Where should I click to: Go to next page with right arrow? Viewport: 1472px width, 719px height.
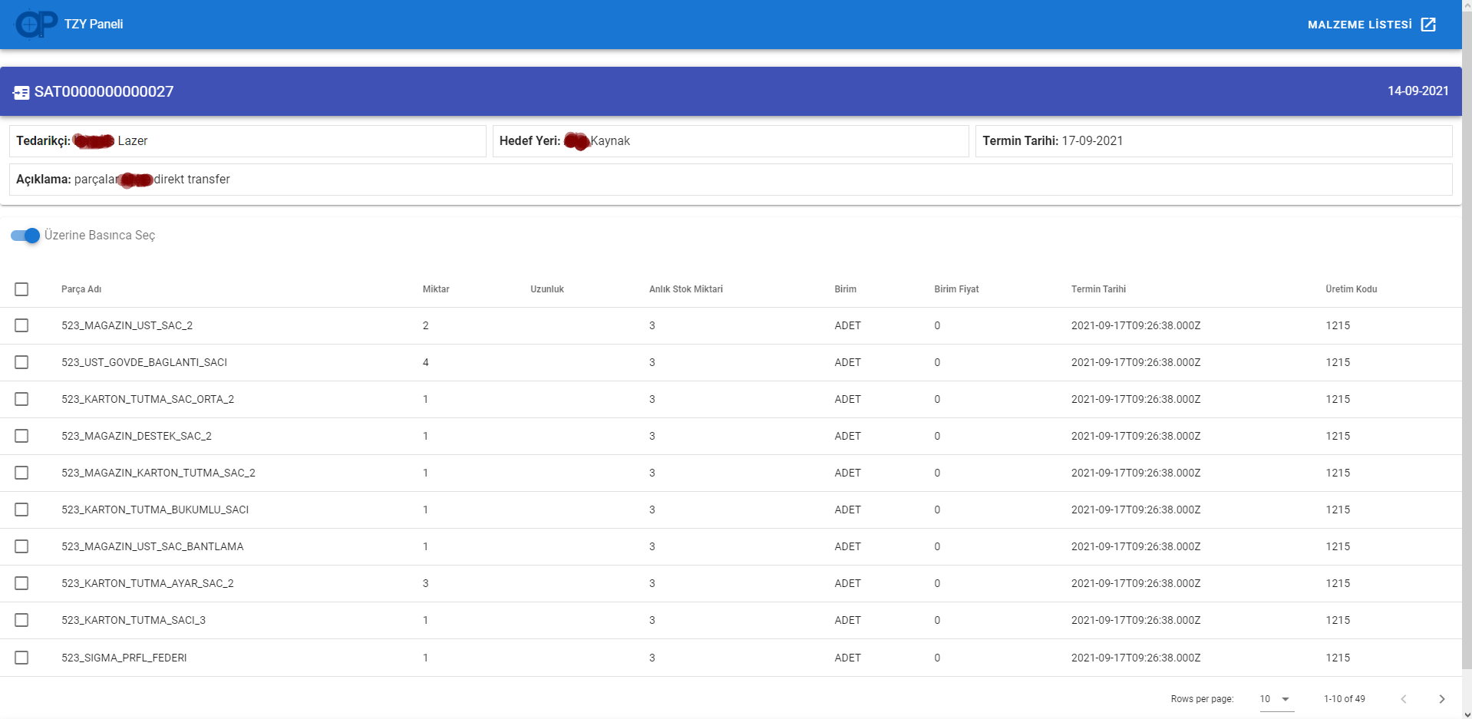coord(1441,699)
